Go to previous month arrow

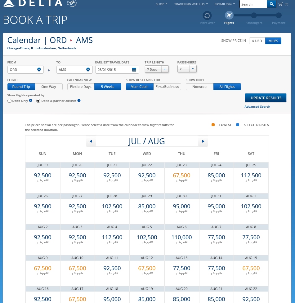[91, 141]
